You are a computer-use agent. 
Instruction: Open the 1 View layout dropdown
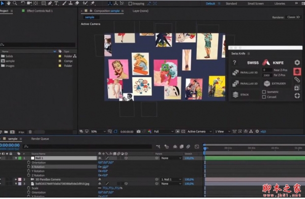223,131
